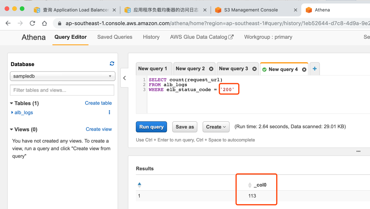Click the macOS yellow minimize window button

click(x=14, y=9)
